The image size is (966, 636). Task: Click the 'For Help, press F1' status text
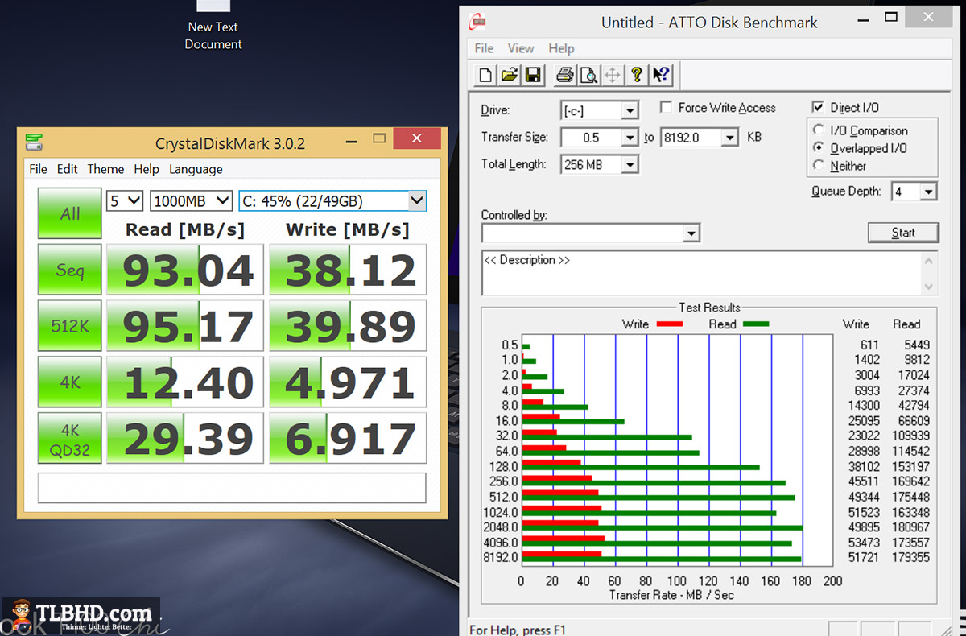point(518,629)
